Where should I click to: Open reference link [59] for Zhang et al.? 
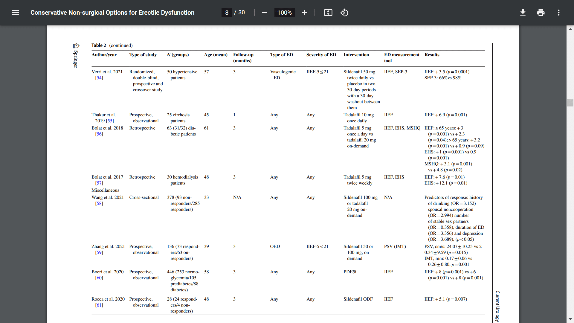pyautogui.click(x=99, y=252)
